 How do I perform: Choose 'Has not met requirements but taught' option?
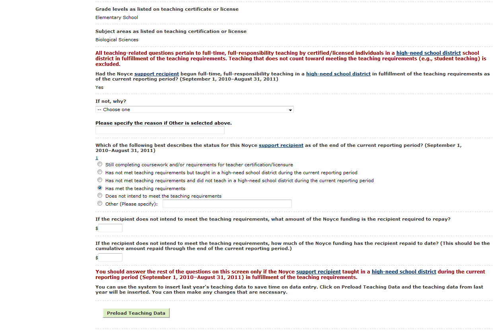[x=100, y=172]
